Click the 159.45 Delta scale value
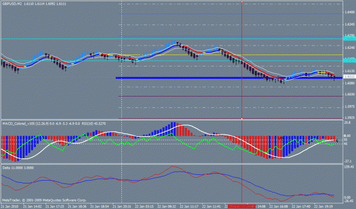The width and height of the screenshot is (356, 209). pos(349,167)
